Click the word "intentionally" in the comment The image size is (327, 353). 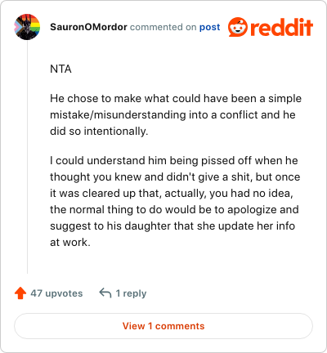click(x=114, y=132)
